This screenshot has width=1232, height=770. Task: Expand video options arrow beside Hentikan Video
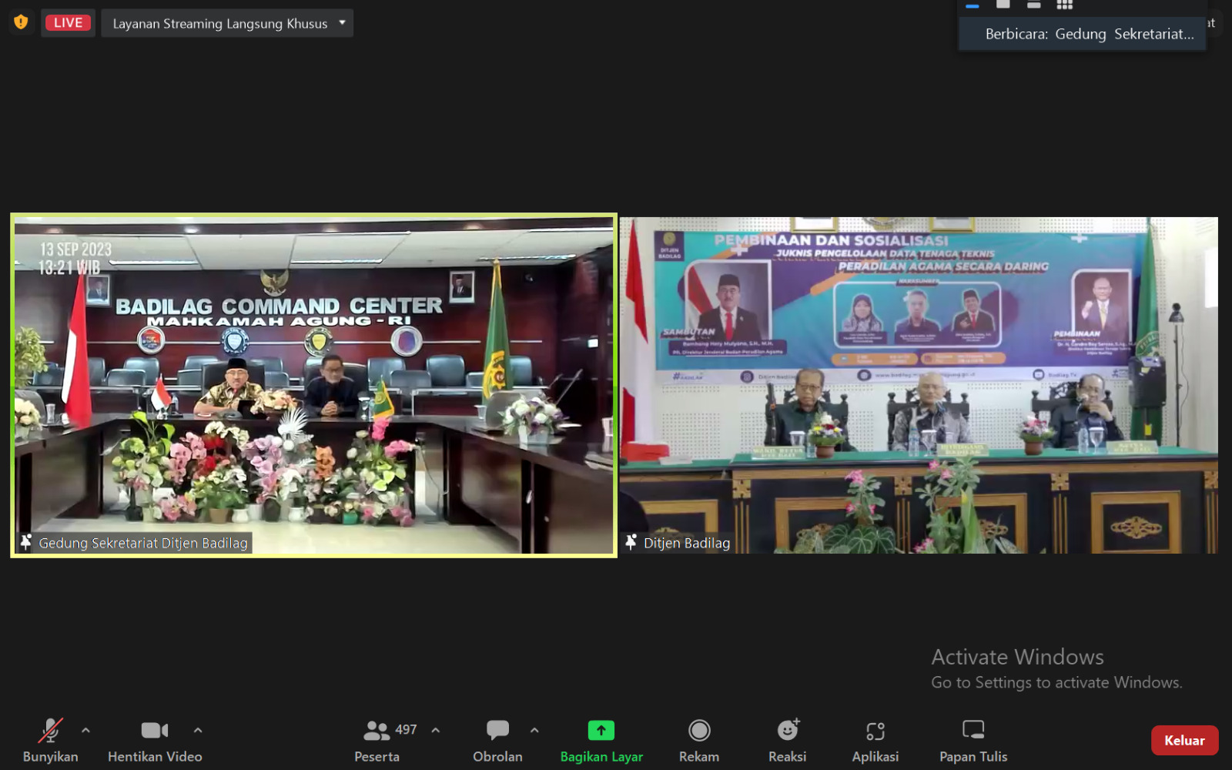(x=198, y=730)
